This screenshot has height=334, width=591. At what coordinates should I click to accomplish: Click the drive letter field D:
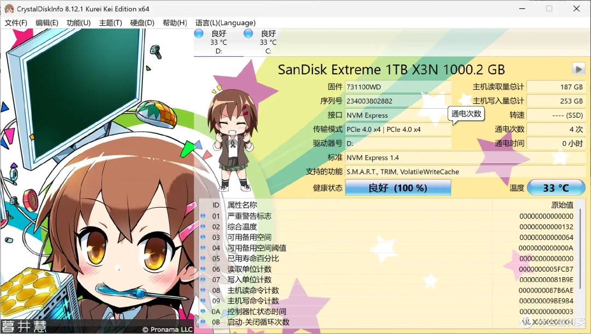click(x=398, y=143)
